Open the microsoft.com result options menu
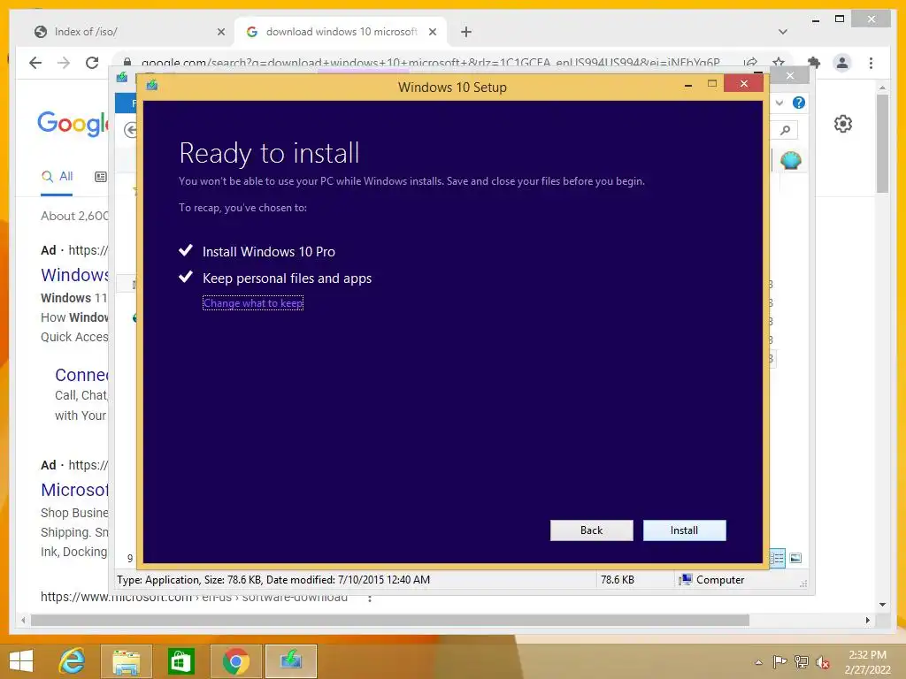 (x=370, y=599)
